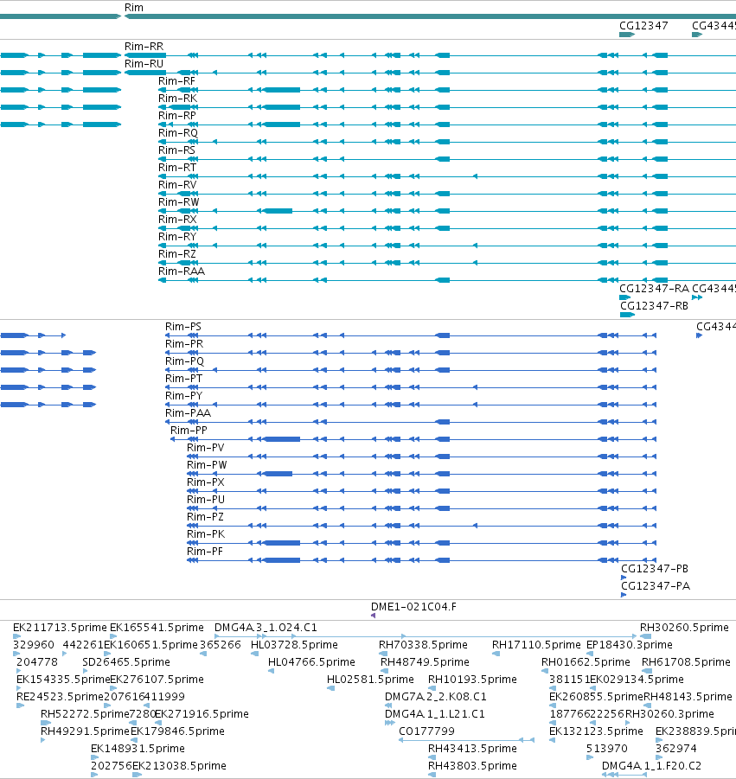
Task: Select protein Rim-PF
Action: click(x=205, y=552)
